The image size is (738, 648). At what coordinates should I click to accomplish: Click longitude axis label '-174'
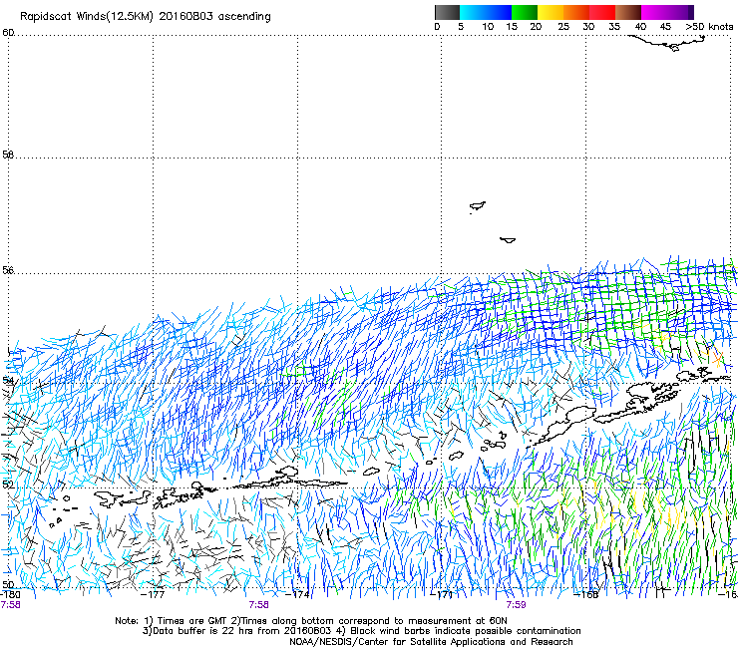[298, 594]
